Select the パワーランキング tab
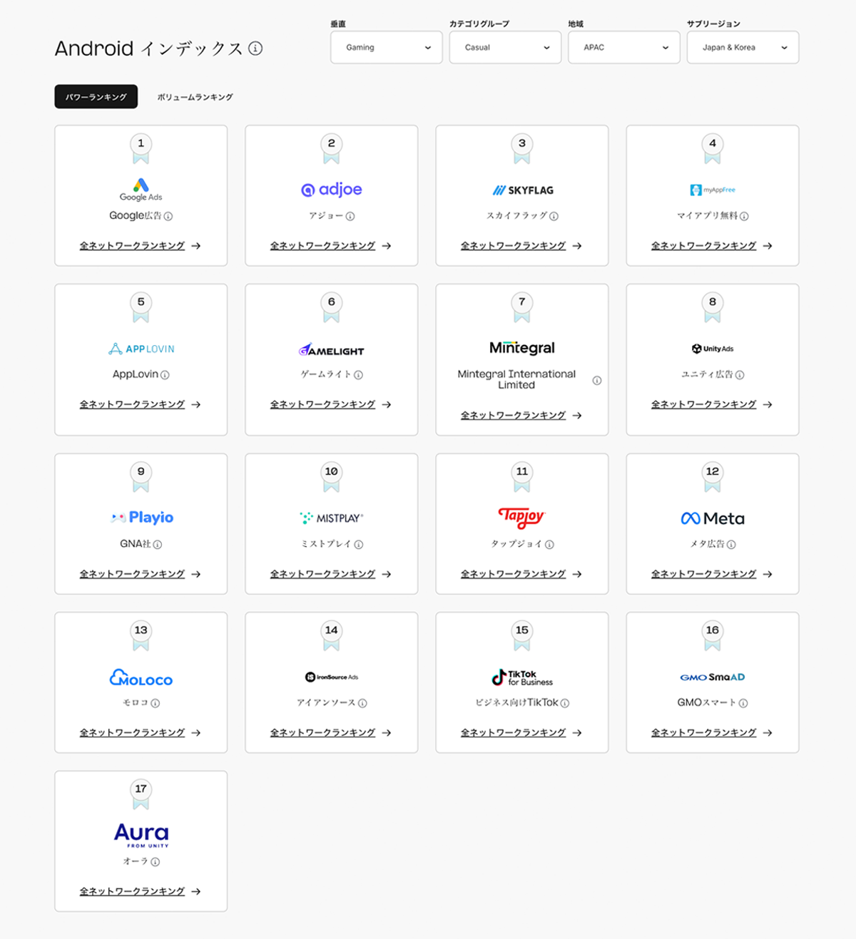This screenshot has height=939, width=856. (96, 97)
